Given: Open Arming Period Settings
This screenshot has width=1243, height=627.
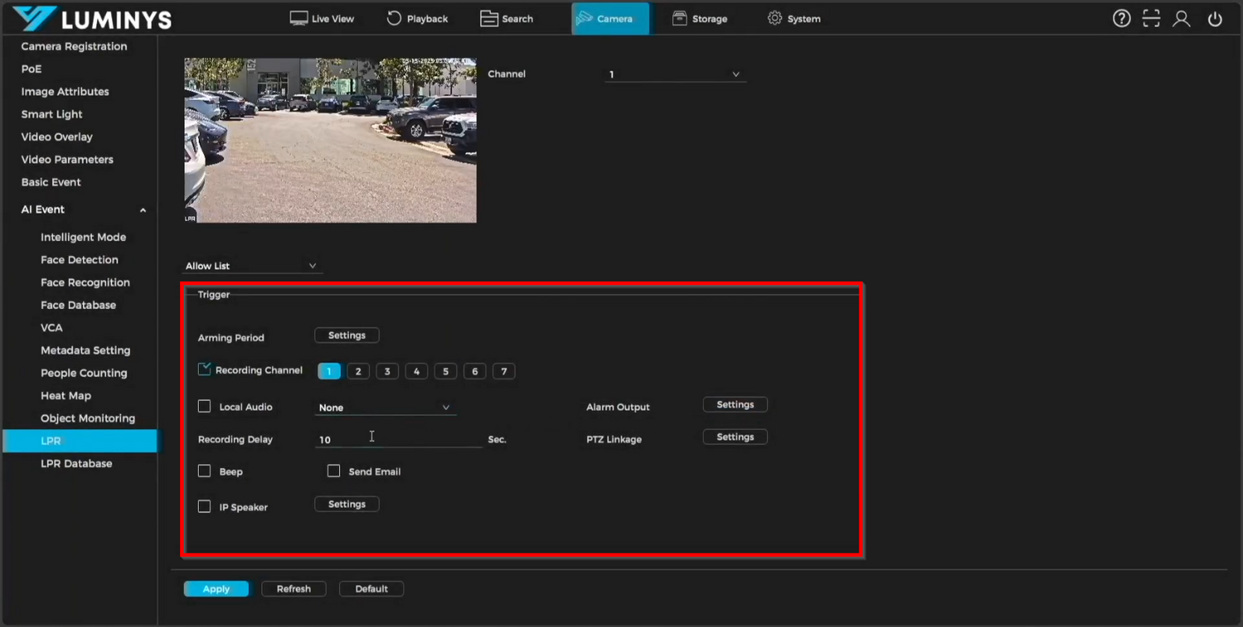Looking at the screenshot, I should pyautogui.click(x=346, y=335).
